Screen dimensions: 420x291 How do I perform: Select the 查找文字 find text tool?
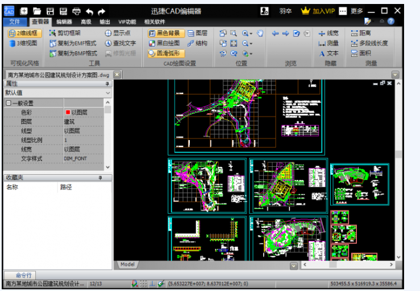(120, 43)
